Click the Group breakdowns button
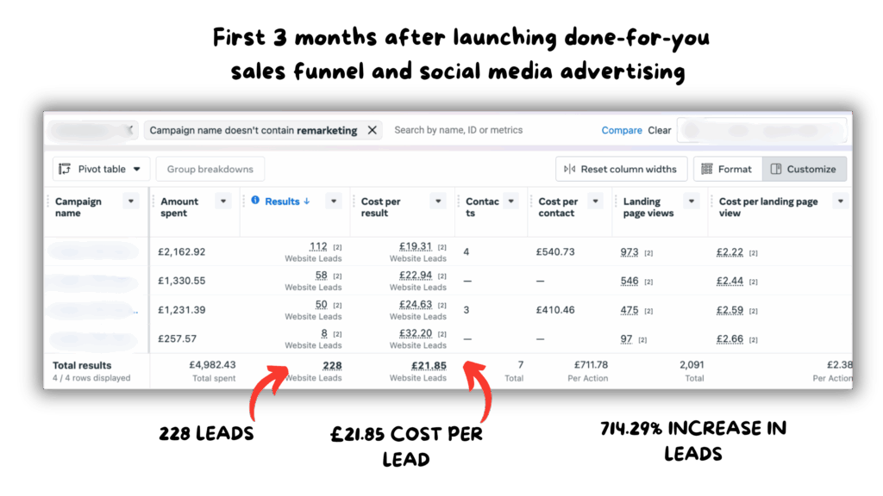 pos(210,169)
